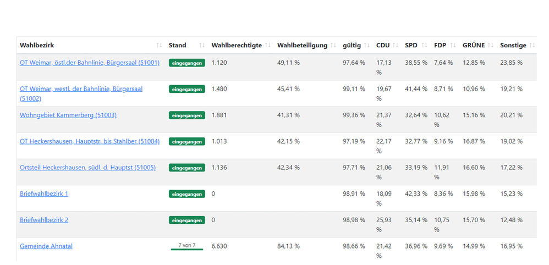Open Briefwahlbezirk 1 link
Viewport: 549px width, 265px height.
coord(44,194)
